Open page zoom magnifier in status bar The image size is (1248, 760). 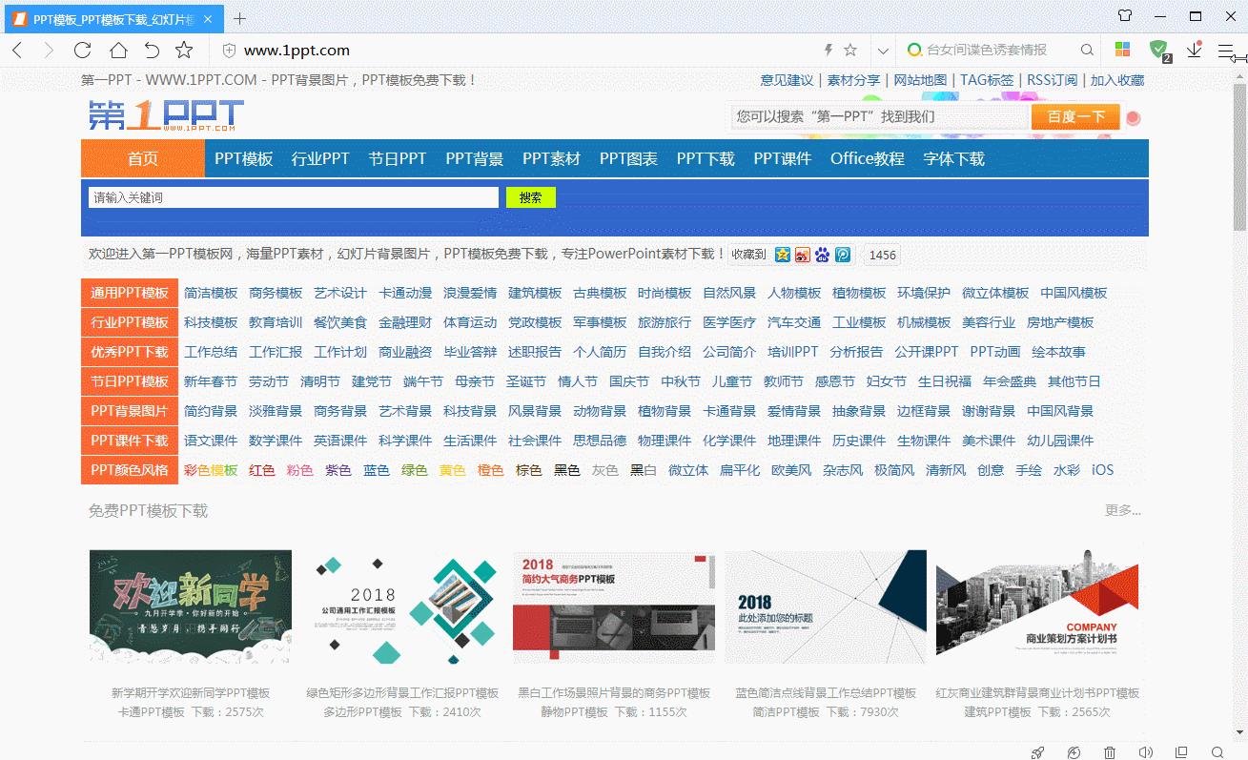(1217, 752)
